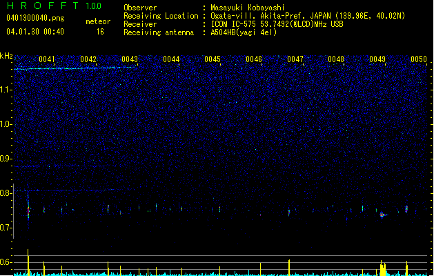Click the 0.9 frequency axis label
This screenshot has width=434, height=276.
coord(6,159)
